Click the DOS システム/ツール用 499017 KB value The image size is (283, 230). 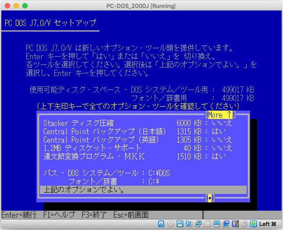pyautogui.click(x=238, y=90)
